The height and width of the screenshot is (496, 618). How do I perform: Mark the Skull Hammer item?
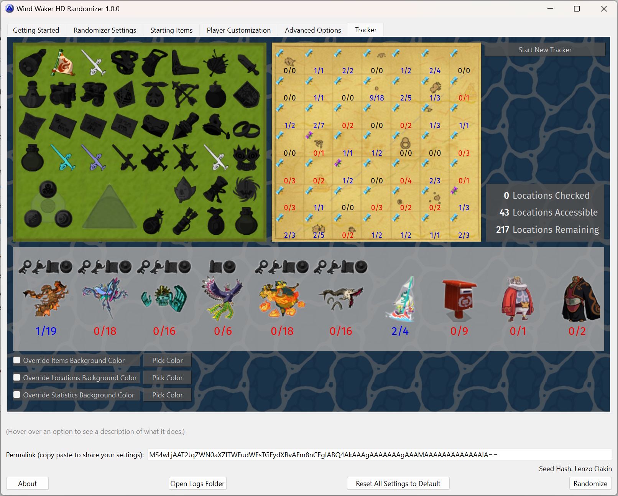216,126
